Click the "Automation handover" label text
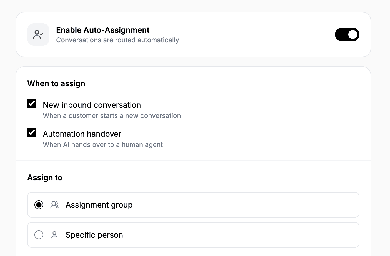390x256 pixels. point(82,134)
